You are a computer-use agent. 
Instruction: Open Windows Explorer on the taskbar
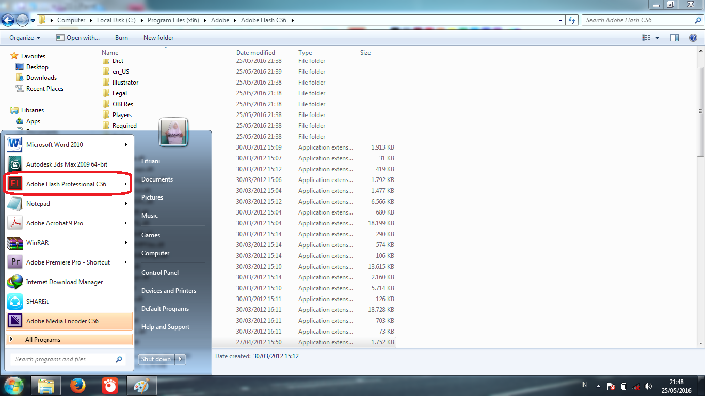point(46,386)
